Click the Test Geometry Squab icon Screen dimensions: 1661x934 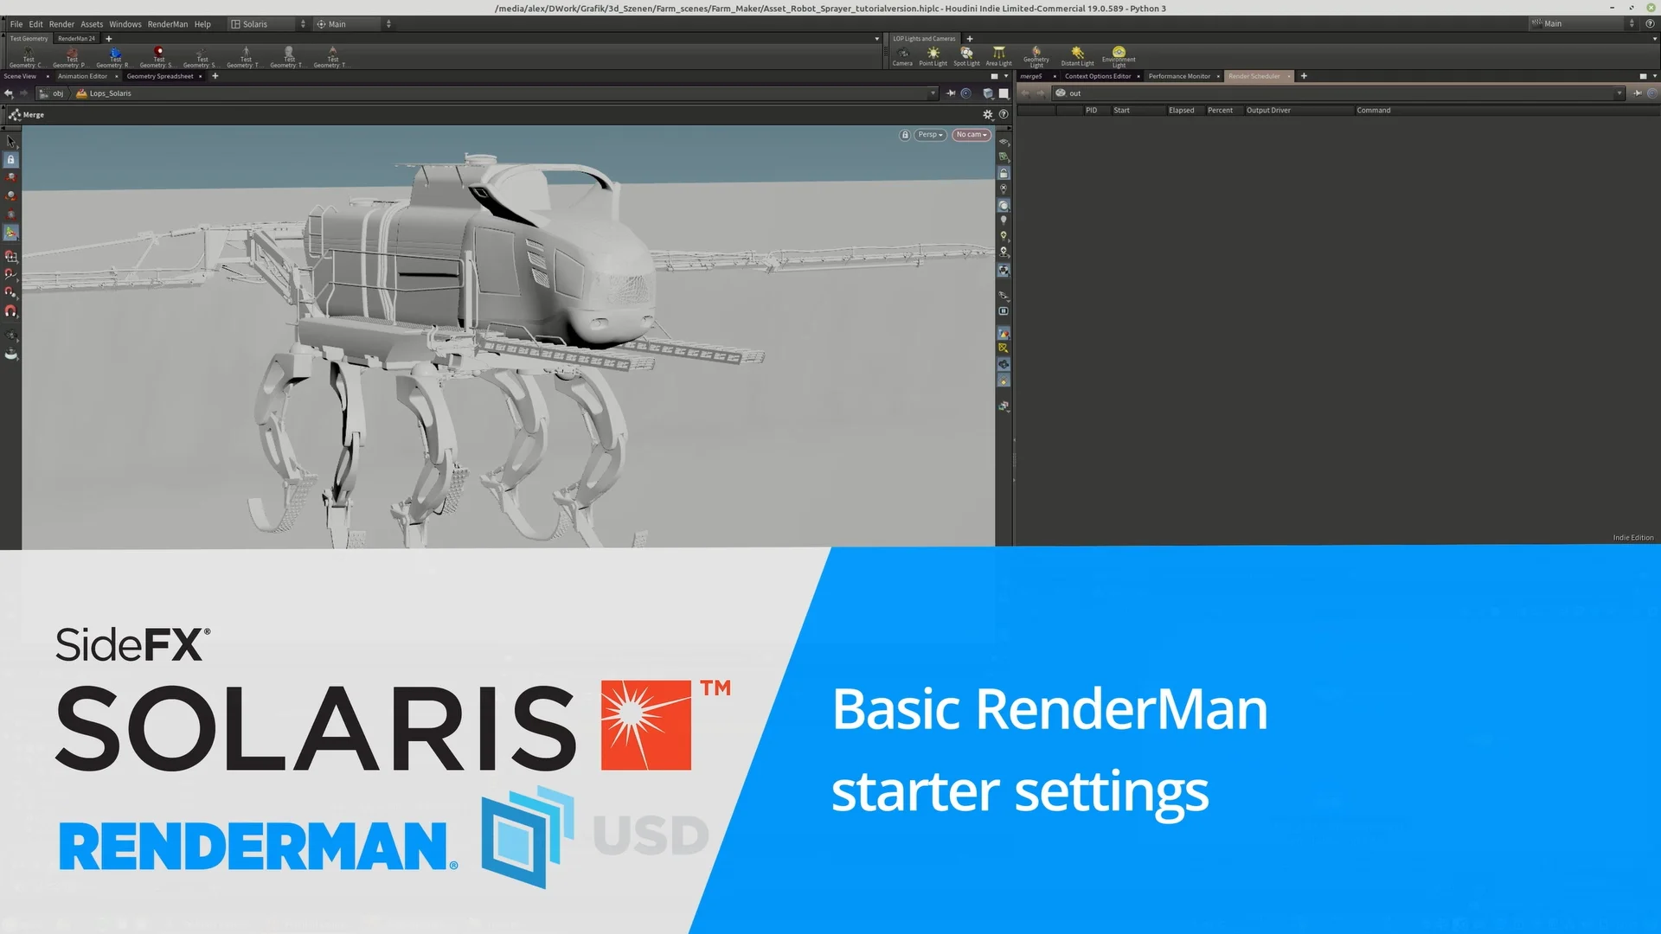point(202,57)
